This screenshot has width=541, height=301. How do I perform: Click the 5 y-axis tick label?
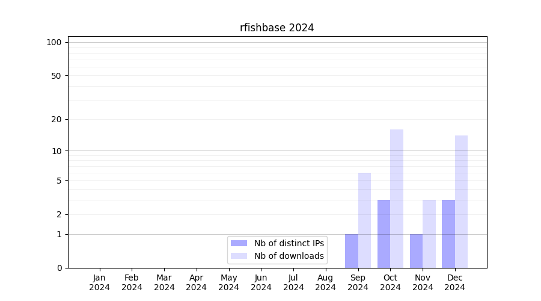(x=59, y=181)
